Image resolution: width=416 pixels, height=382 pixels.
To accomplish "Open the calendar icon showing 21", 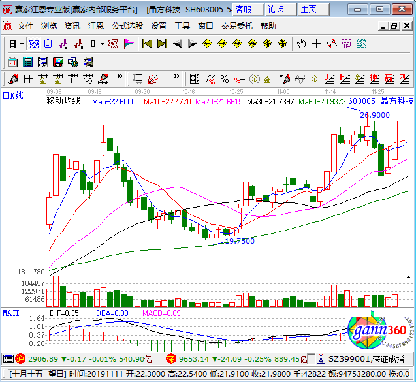I will (x=13, y=62).
